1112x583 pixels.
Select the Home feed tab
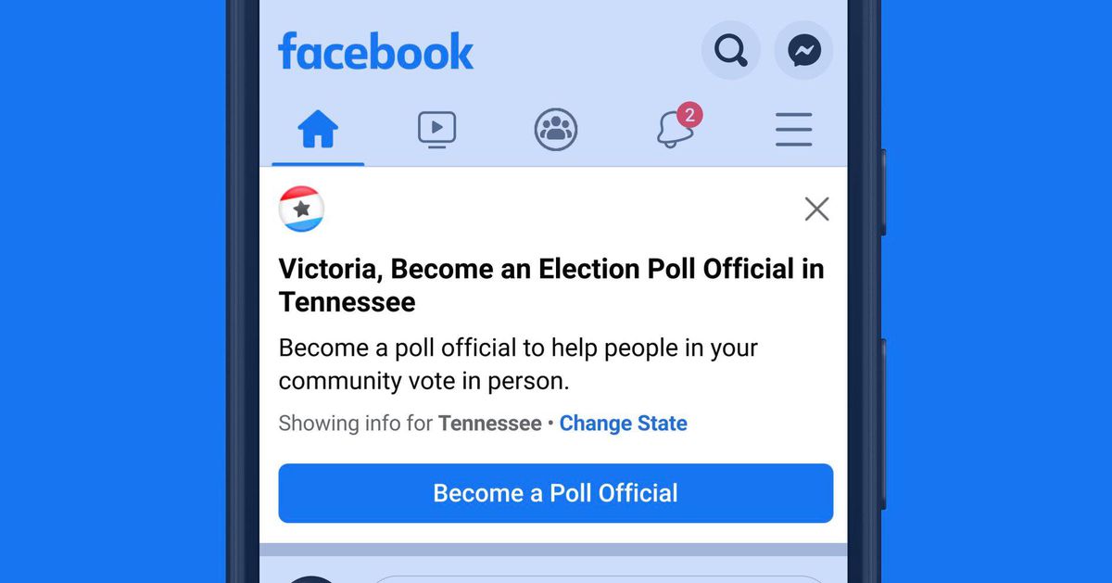(318, 130)
